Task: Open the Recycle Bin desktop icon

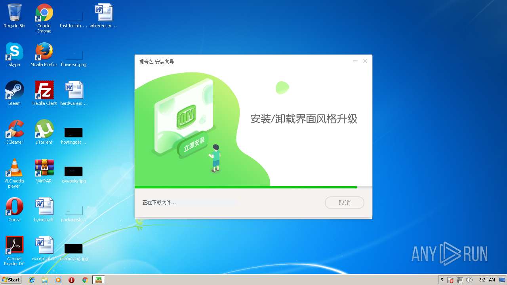Action: 14,16
